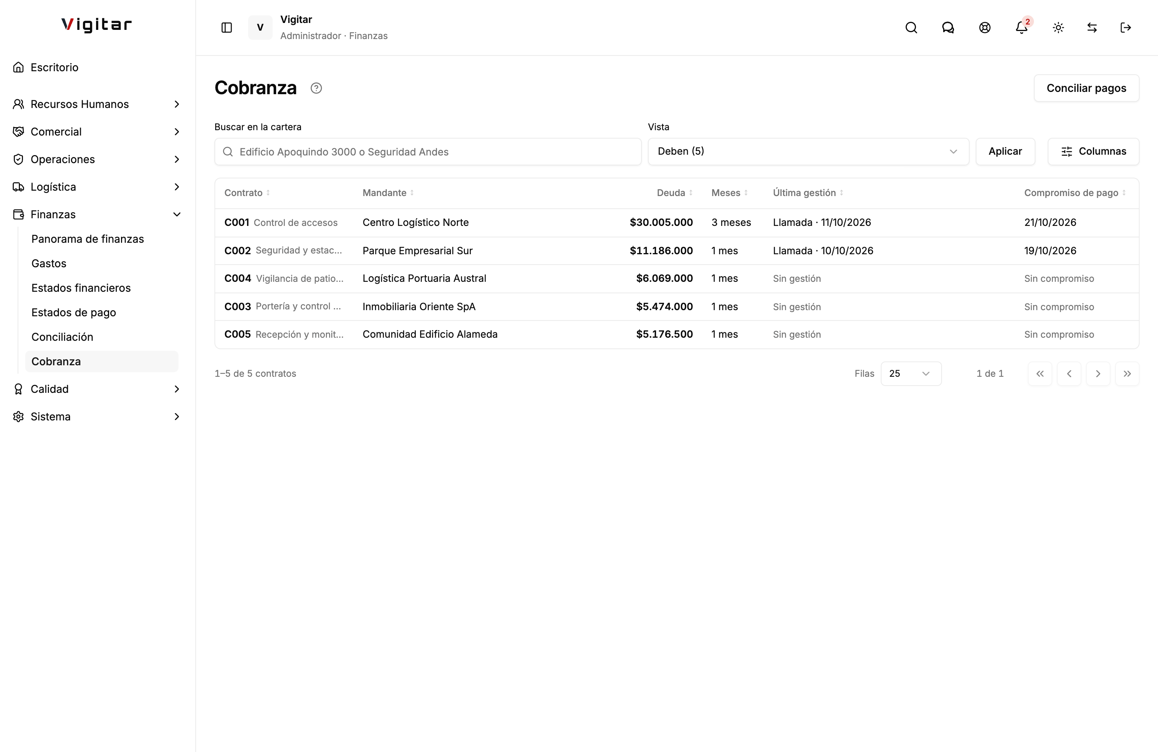
Task: Click the switch arrows icon
Action: [1092, 28]
